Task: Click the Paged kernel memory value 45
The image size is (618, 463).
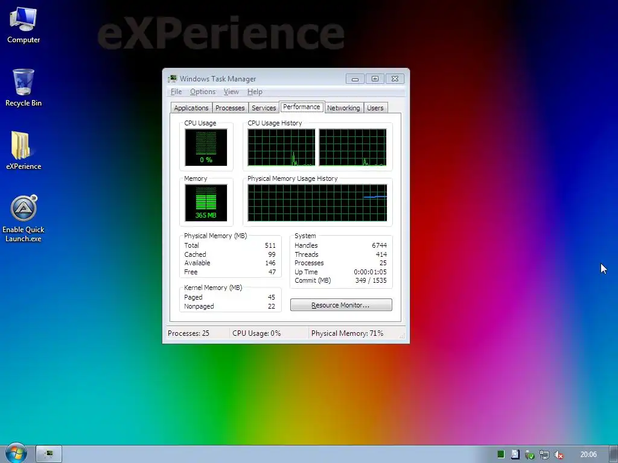Action: point(271,297)
